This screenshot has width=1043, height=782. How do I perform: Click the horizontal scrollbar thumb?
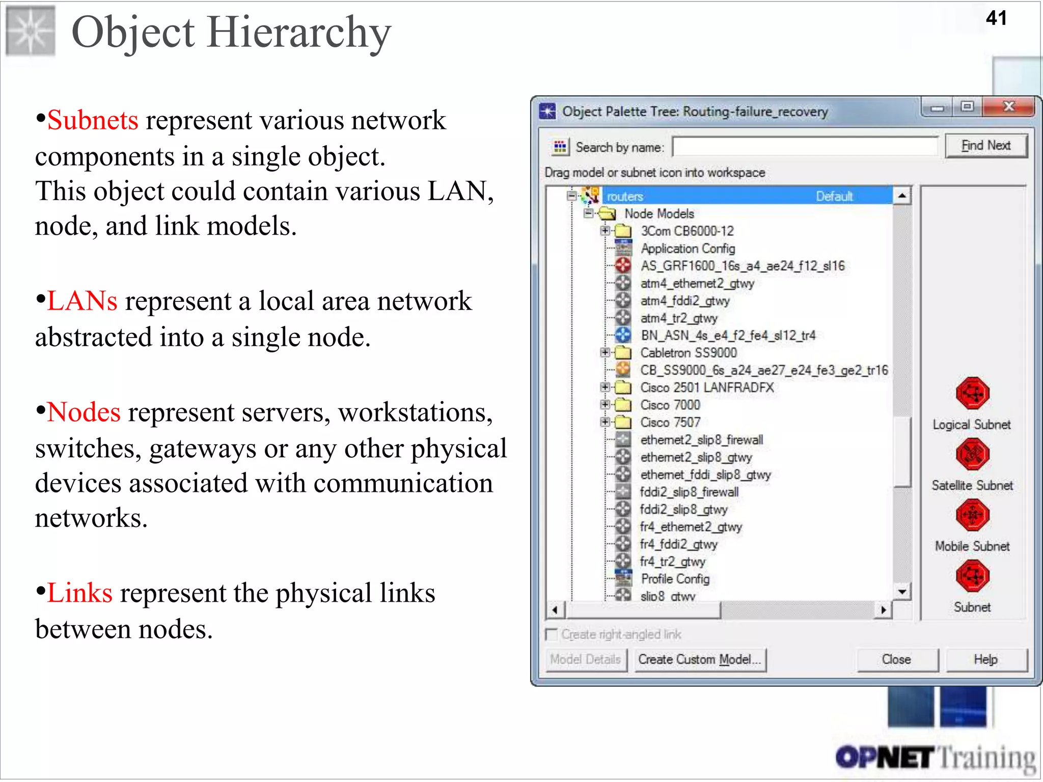pyautogui.click(x=643, y=609)
